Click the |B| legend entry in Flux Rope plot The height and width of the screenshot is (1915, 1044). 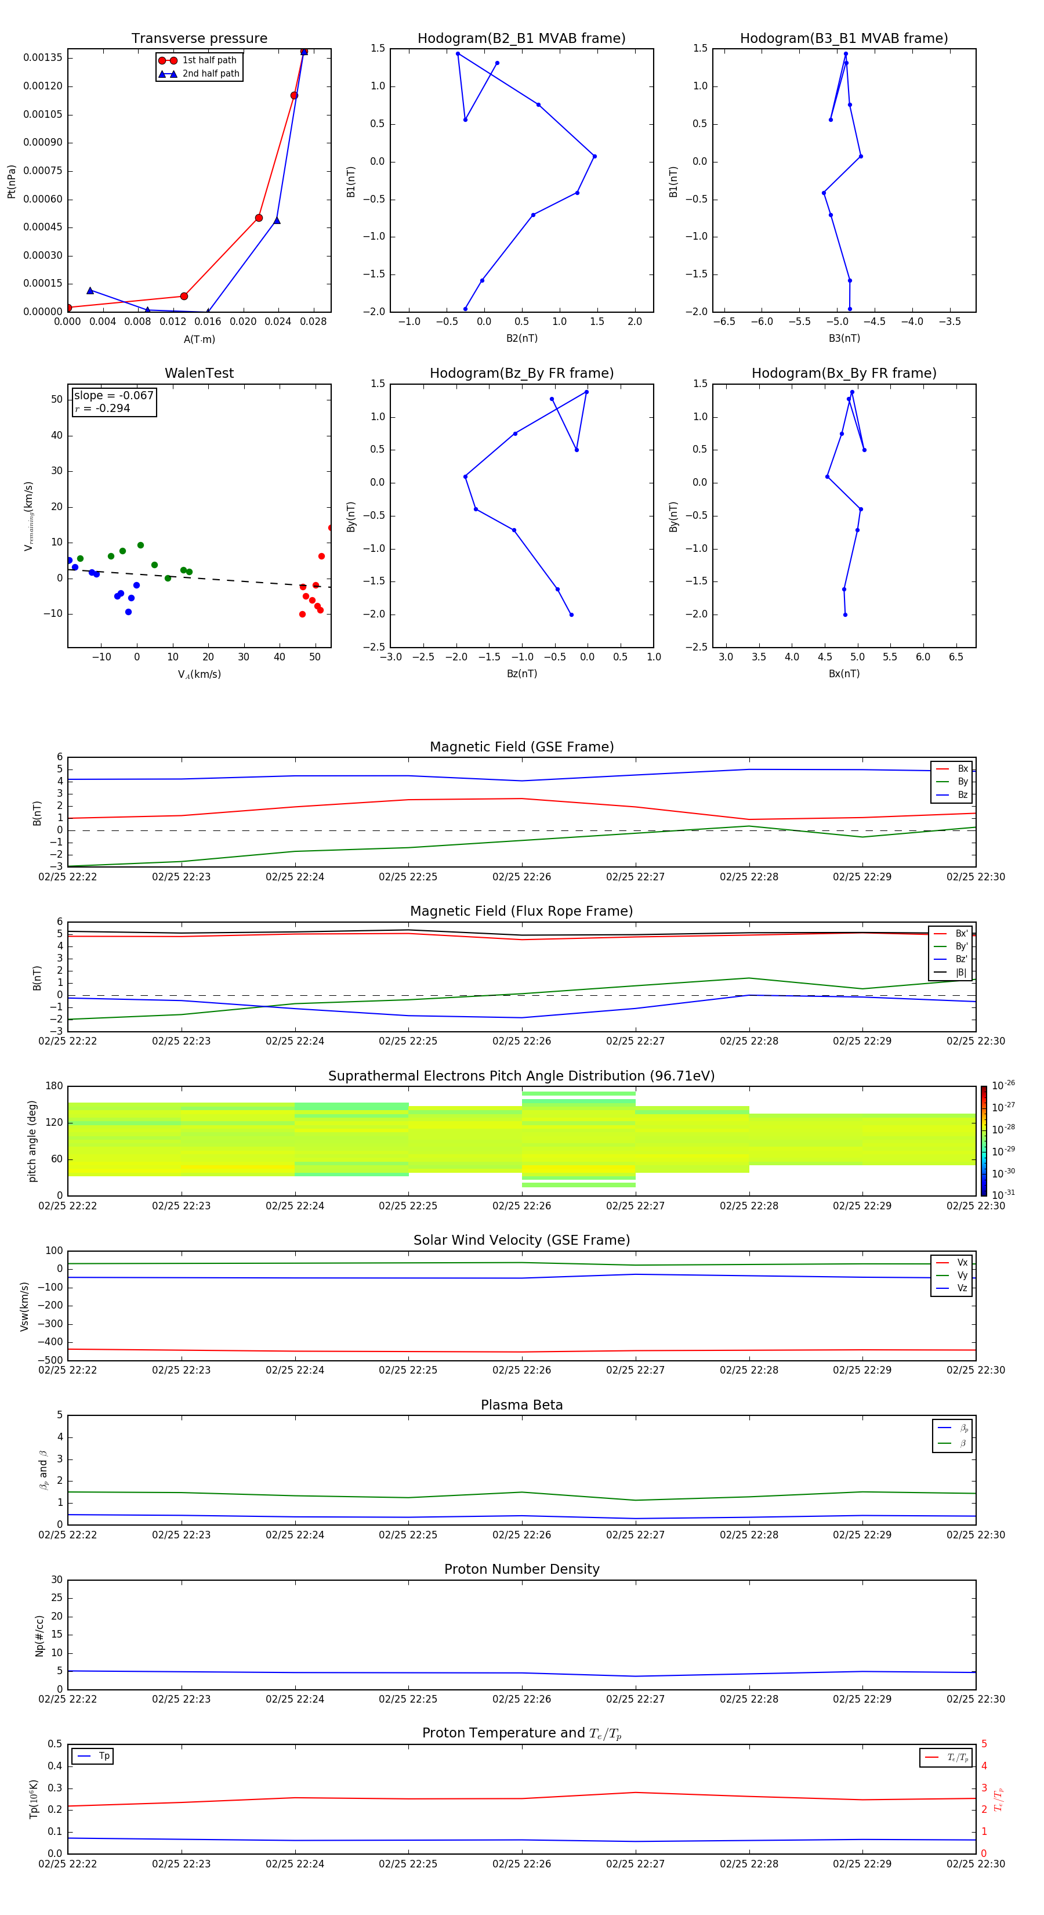click(951, 973)
